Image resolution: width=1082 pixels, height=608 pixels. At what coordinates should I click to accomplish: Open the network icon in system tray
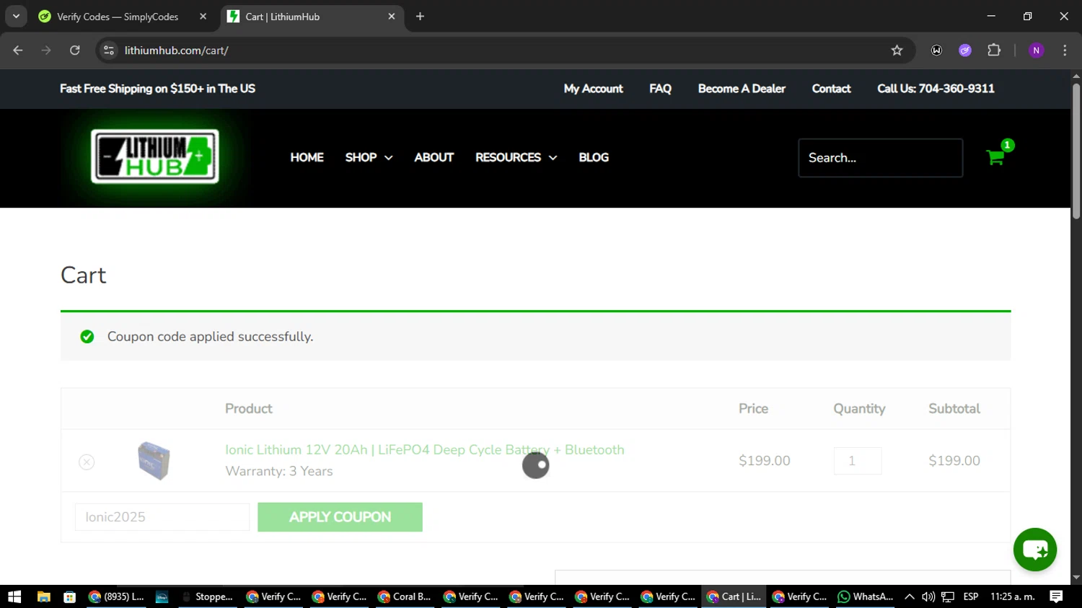948,596
